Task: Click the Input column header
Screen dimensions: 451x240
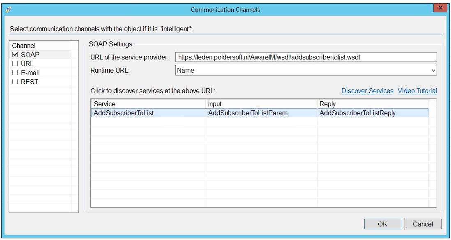Action: click(262, 104)
